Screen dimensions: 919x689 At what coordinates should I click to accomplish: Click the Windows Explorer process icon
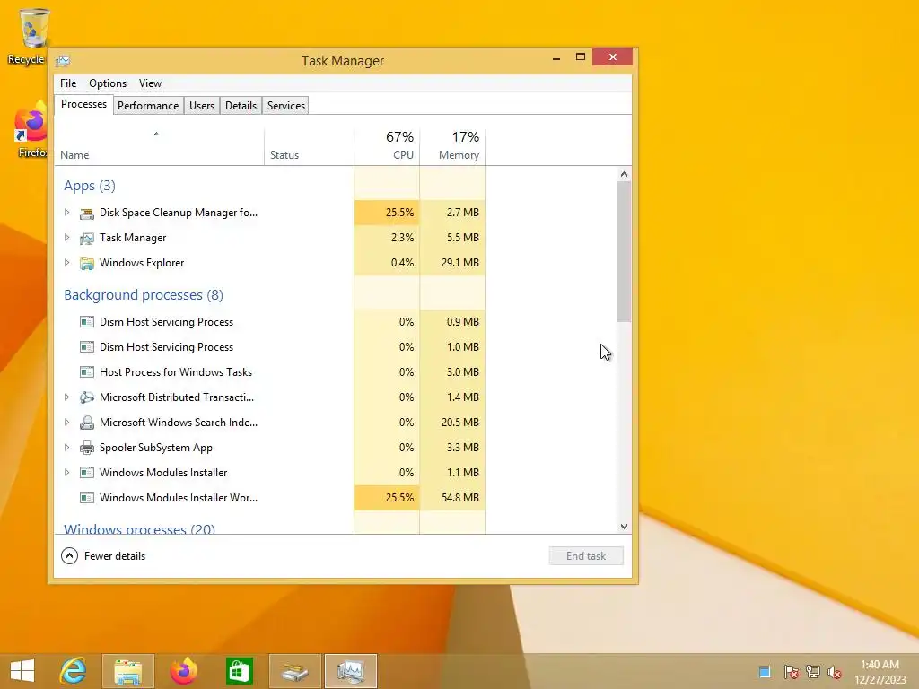tap(87, 263)
